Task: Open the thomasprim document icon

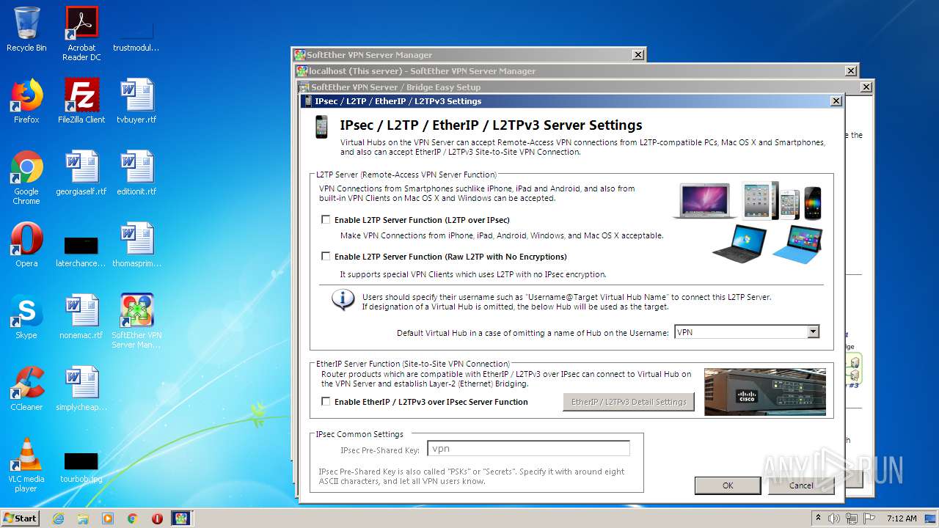Action: pos(136,245)
